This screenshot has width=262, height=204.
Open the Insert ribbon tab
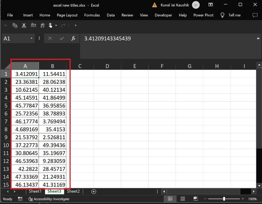tap(28, 15)
